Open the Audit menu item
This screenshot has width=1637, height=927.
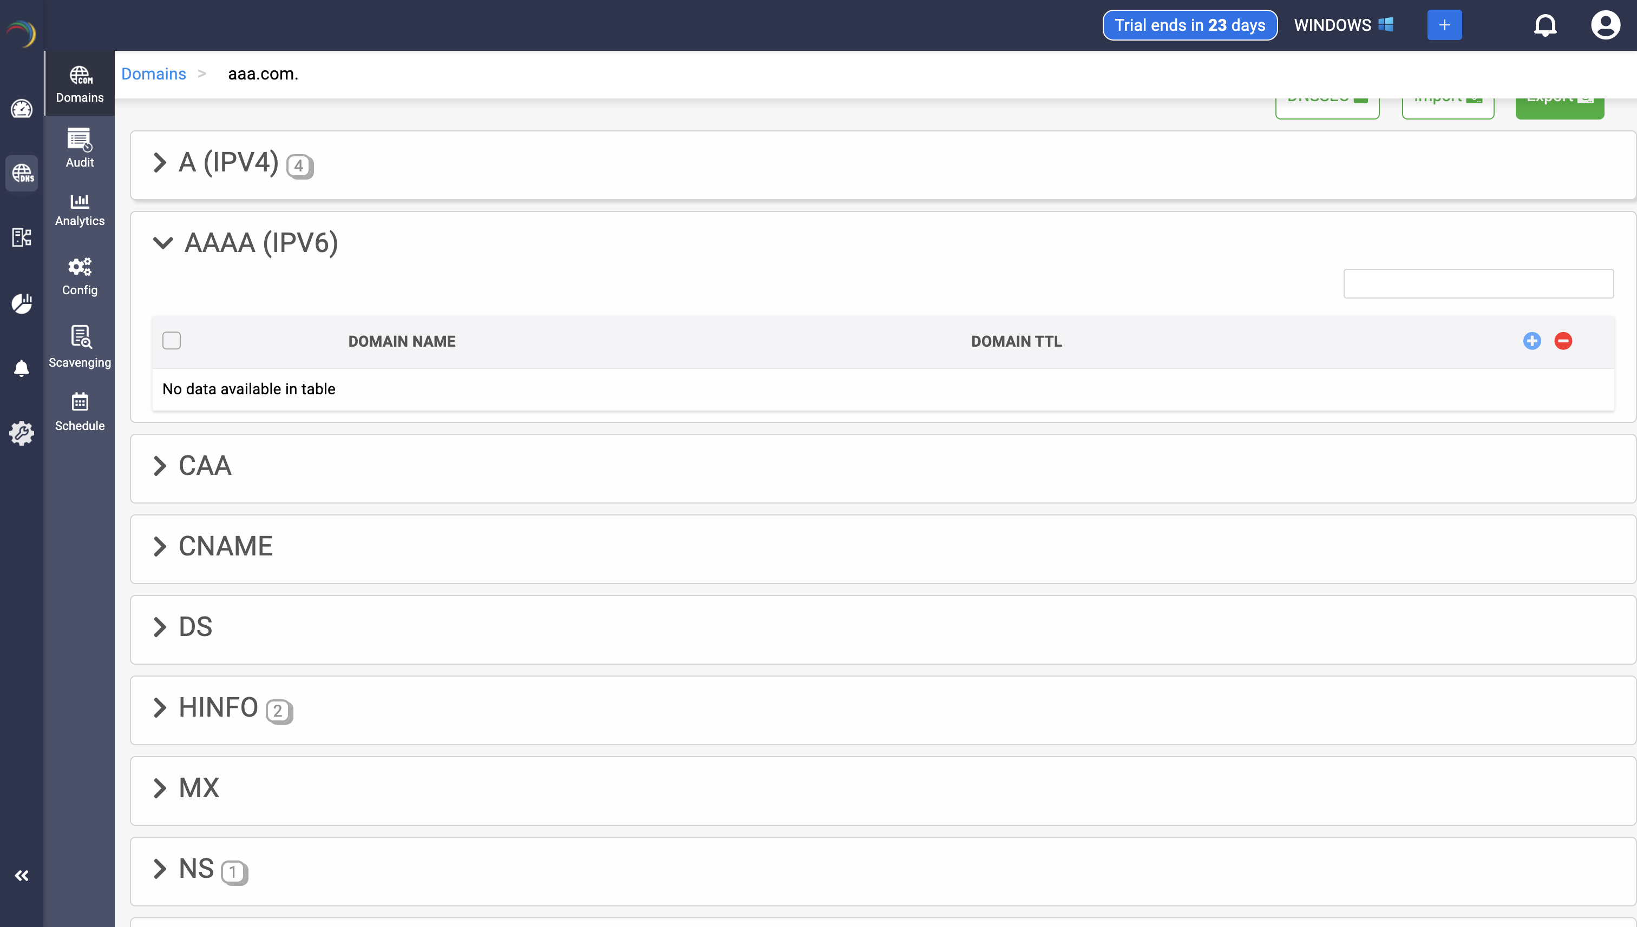tap(80, 148)
